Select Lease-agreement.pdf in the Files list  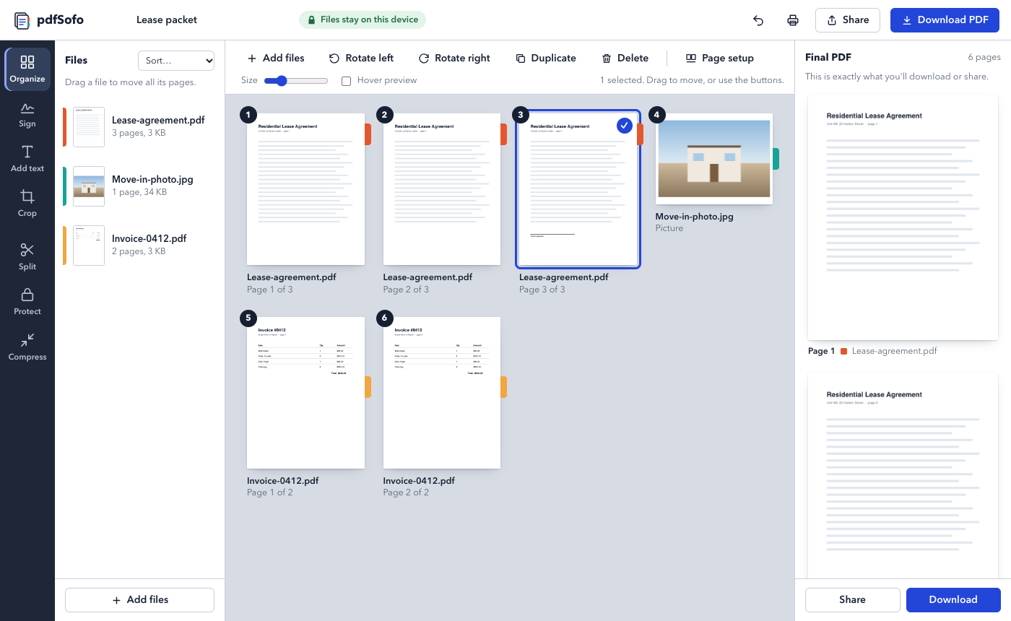pos(139,127)
